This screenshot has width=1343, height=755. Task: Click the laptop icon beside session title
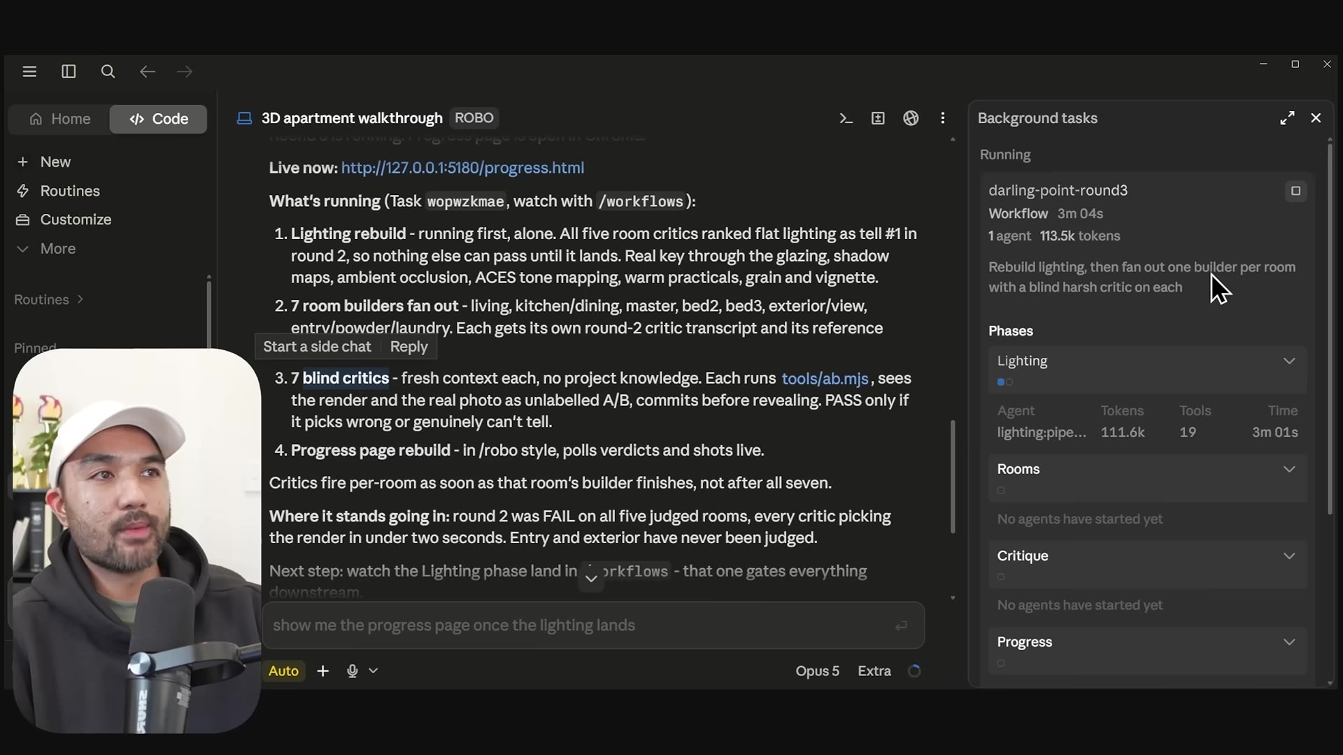[244, 118]
